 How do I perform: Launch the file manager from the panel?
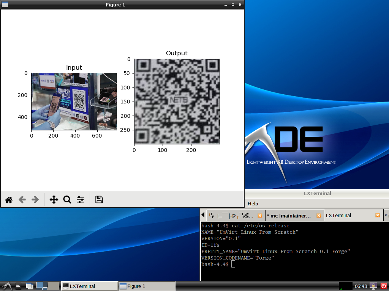[x=18, y=286]
